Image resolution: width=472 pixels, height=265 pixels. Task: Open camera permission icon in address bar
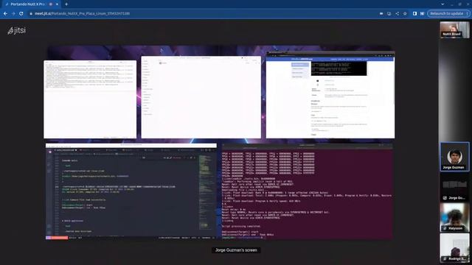pos(381,13)
